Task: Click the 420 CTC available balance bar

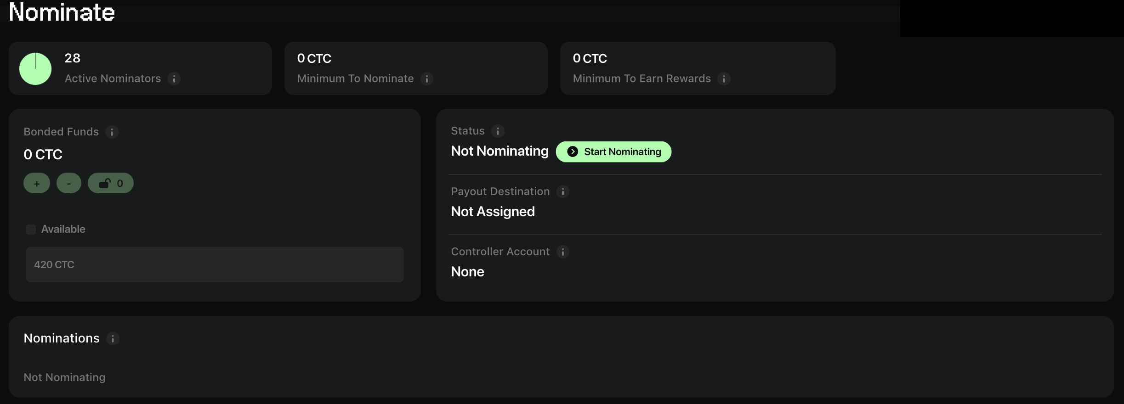Action: 215,264
